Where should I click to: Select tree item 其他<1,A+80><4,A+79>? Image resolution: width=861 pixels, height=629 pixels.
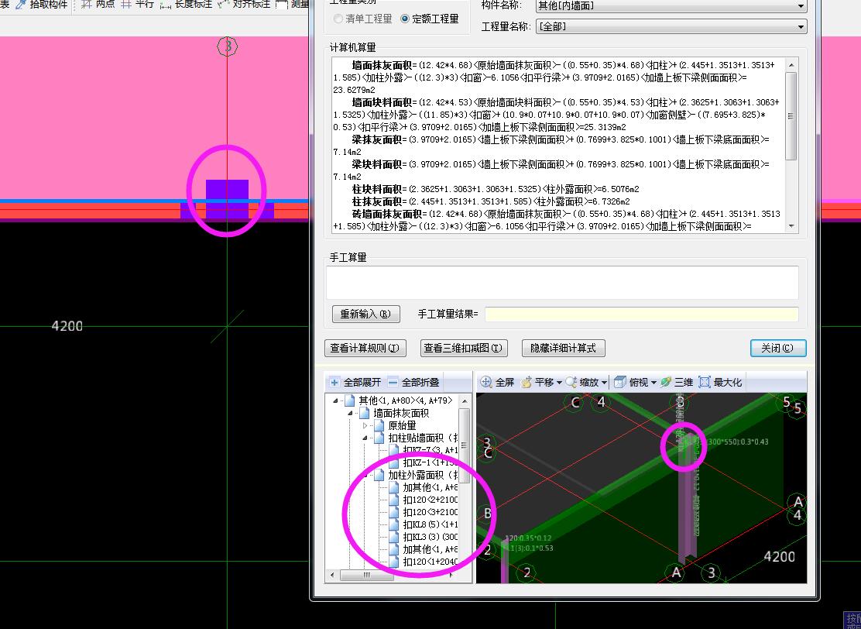click(405, 401)
